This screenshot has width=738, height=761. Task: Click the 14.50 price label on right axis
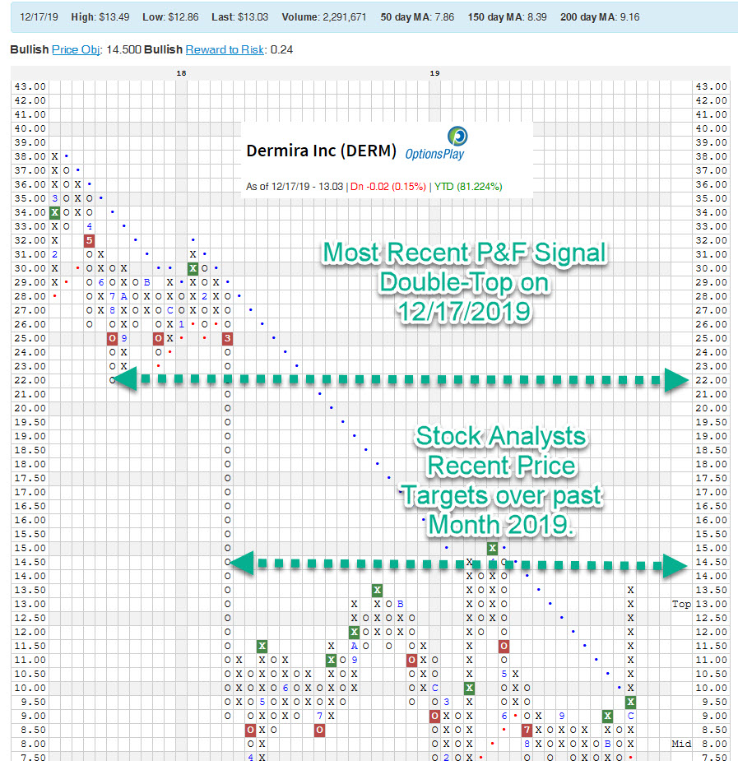click(711, 562)
